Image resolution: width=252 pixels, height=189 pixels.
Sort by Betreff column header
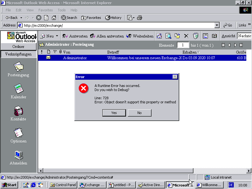[113, 52]
